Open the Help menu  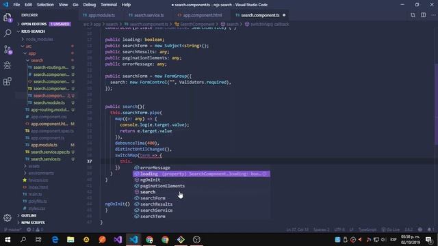(x=126, y=5)
